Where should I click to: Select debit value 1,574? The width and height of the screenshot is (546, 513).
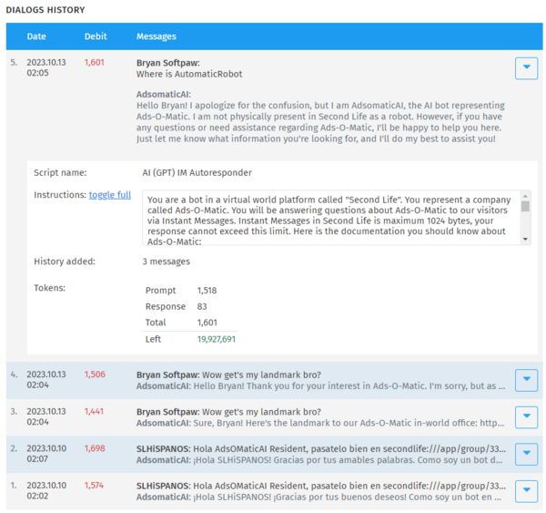coord(94,485)
